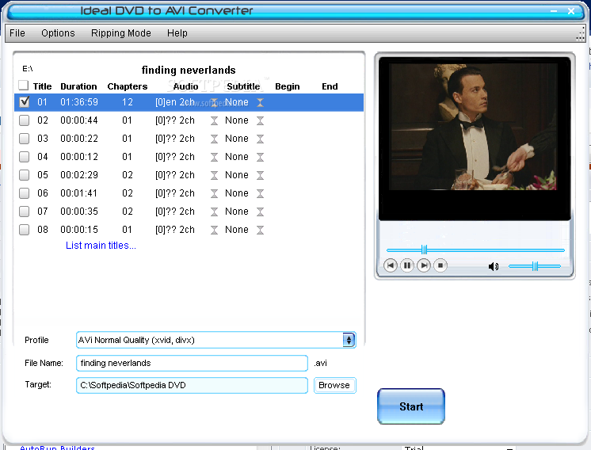Viewport: 591px width, 450px height.
Task: Check the title 04 checkbox
Action: [x=24, y=156]
